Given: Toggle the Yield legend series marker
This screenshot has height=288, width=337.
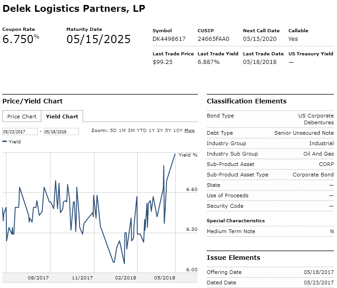Looking at the screenshot, I should (5, 142).
